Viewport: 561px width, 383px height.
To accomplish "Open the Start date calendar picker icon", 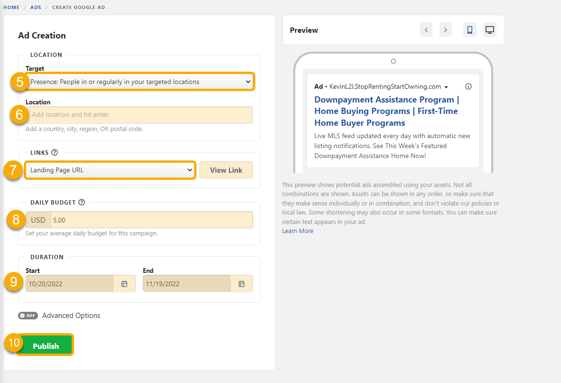I will tap(124, 284).
